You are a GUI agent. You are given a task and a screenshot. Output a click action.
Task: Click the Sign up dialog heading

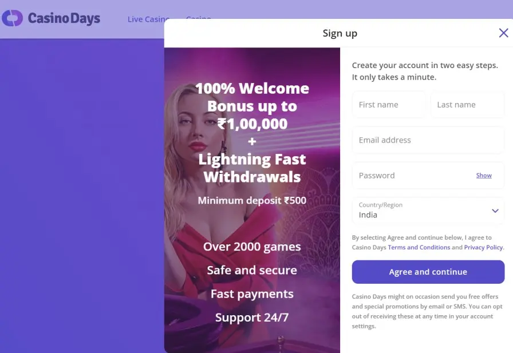tap(340, 33)
